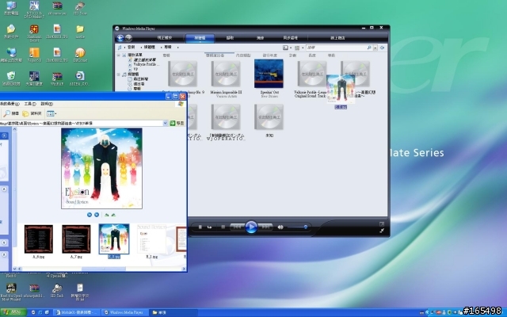Go forward in Windows Media Player

click(128, 38)
